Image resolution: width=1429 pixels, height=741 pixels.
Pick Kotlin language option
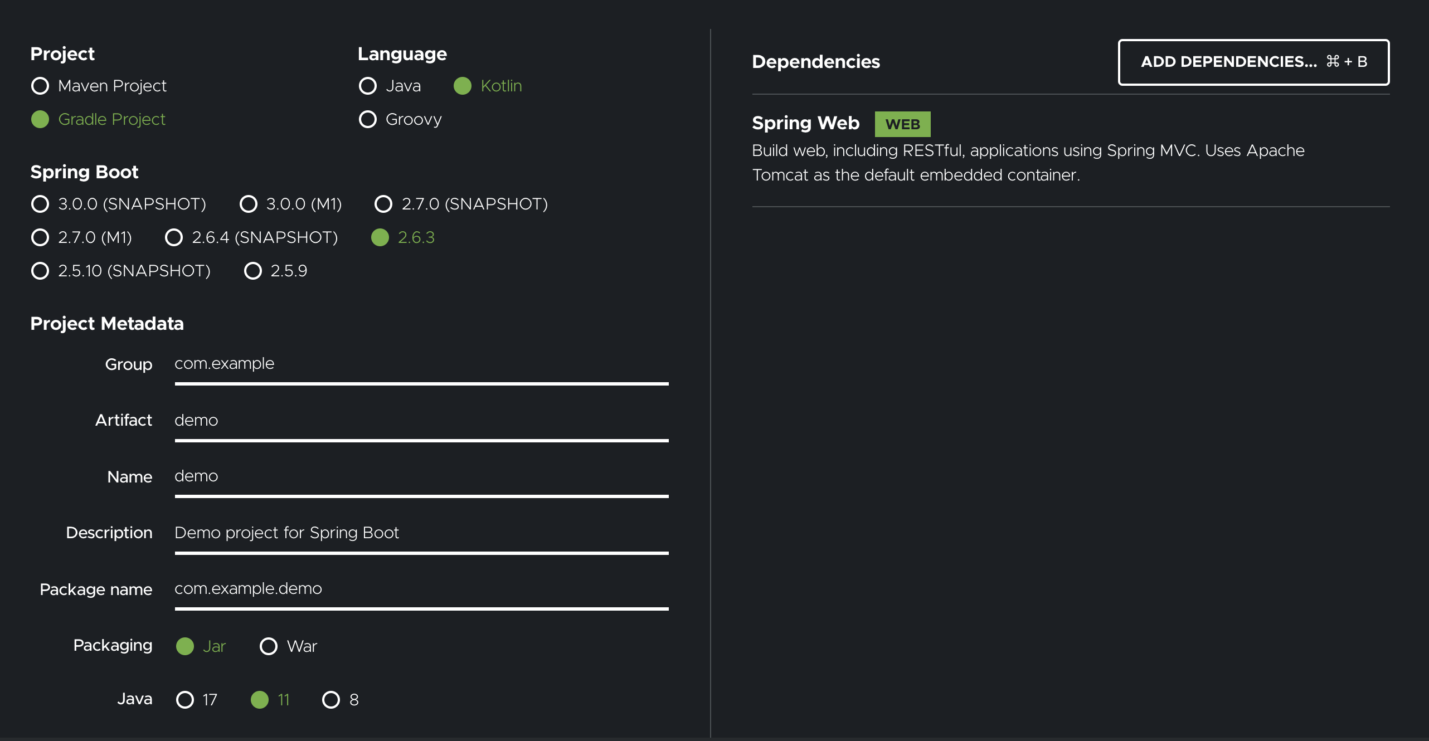[463, 86]
